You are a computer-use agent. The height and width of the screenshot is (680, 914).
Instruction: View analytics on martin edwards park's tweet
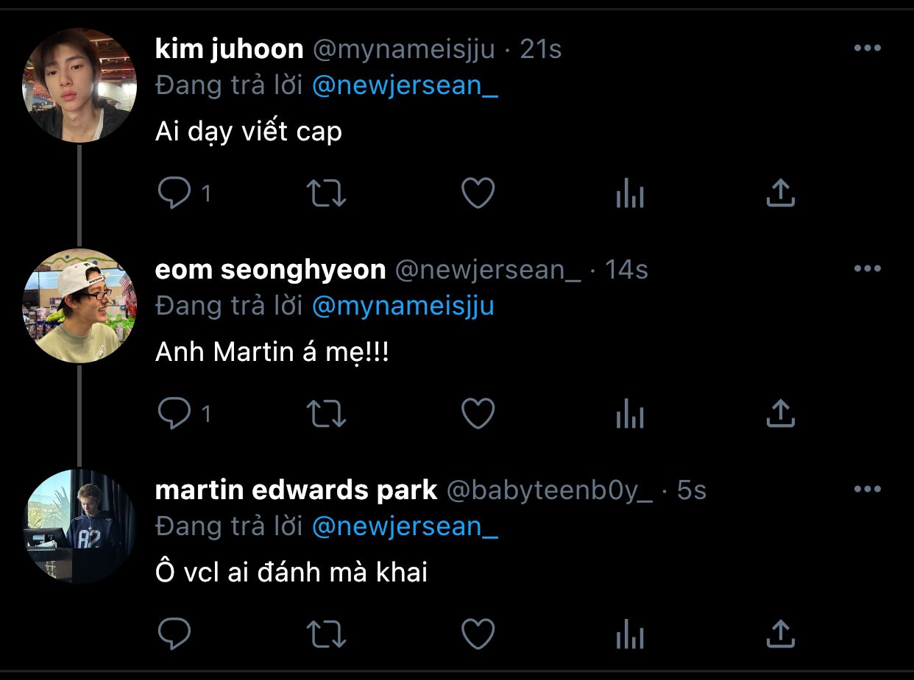pos(629,634)
